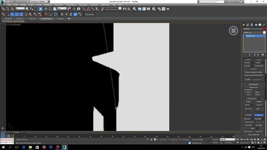
Task: Click the Mirror tool icon
Action: pos(124,9)
